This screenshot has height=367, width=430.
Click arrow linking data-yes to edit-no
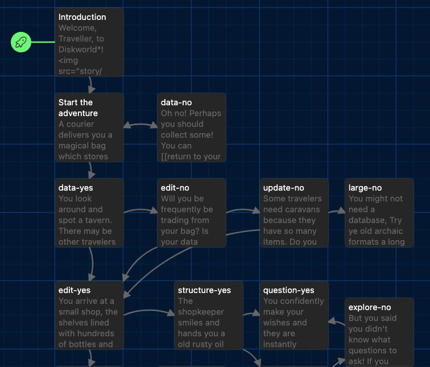[140, 211]
